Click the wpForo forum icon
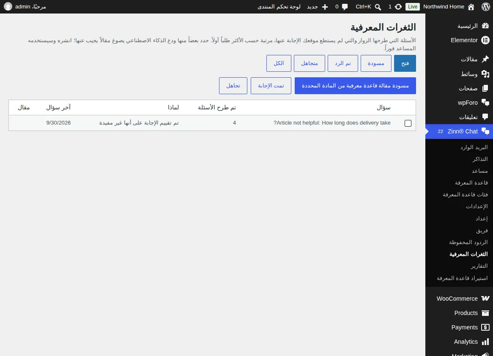Viewport: 493px width, 356px height. pos(485,103)
